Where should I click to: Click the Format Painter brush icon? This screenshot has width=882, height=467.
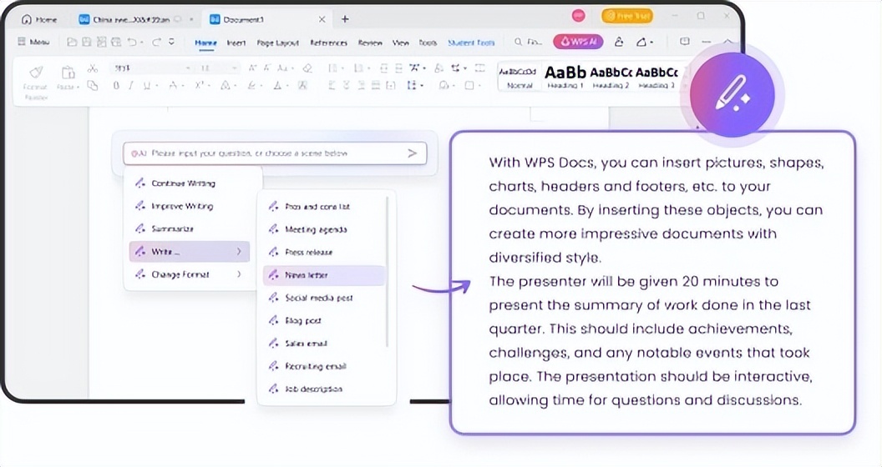coord(36,73)
